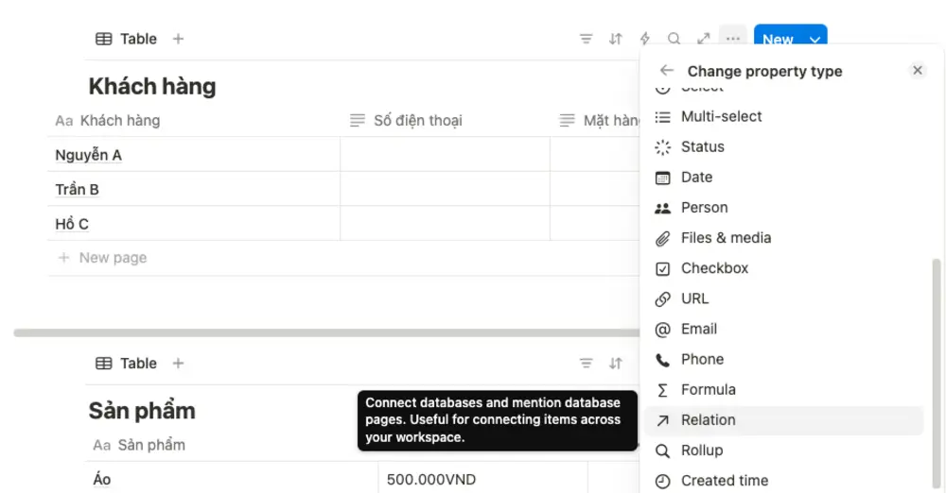Click the Sản phẩm database title
946x493 pixels.
pyautogui.click(x=142, y=411)
